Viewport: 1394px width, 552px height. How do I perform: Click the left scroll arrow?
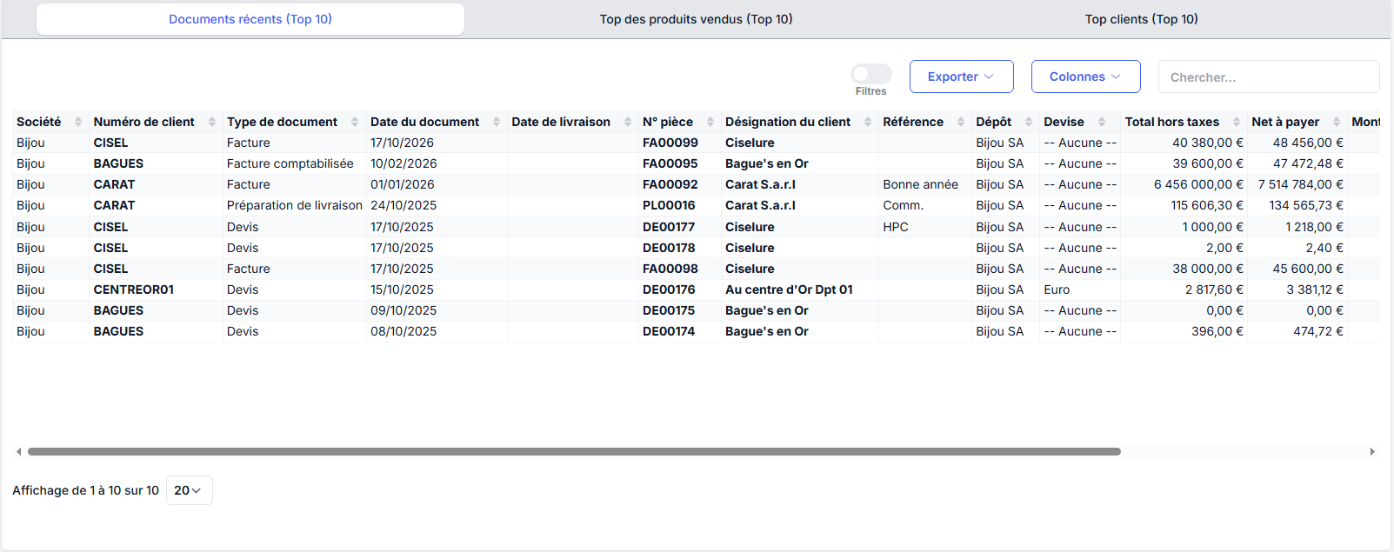pyautogui.click(x=19, y=452)
